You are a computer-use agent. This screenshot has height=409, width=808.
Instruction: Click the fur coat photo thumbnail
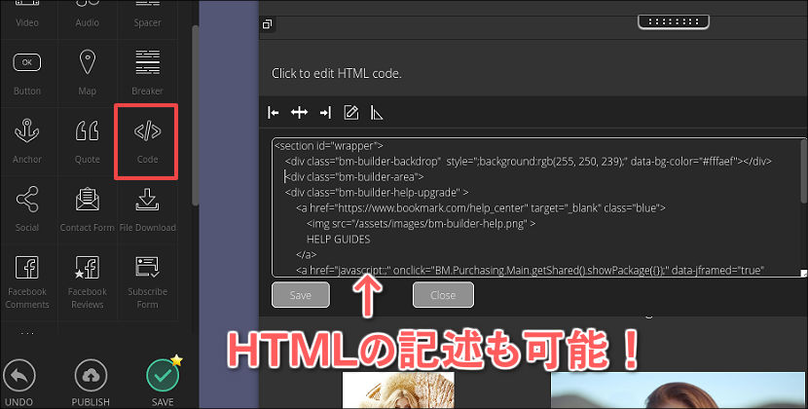398,390
